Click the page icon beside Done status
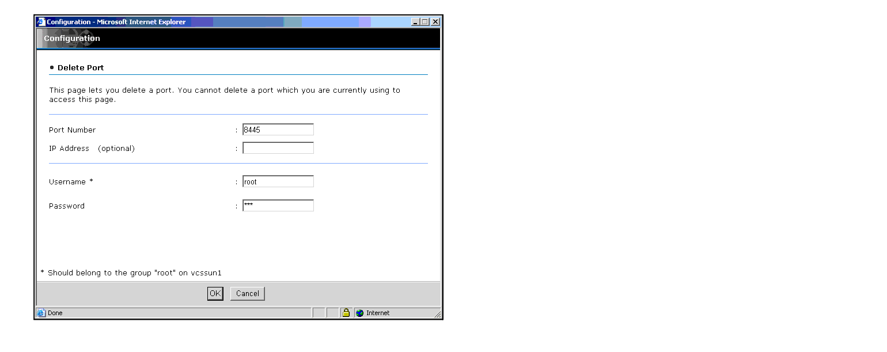887x352 pixels. click(41, 313)
